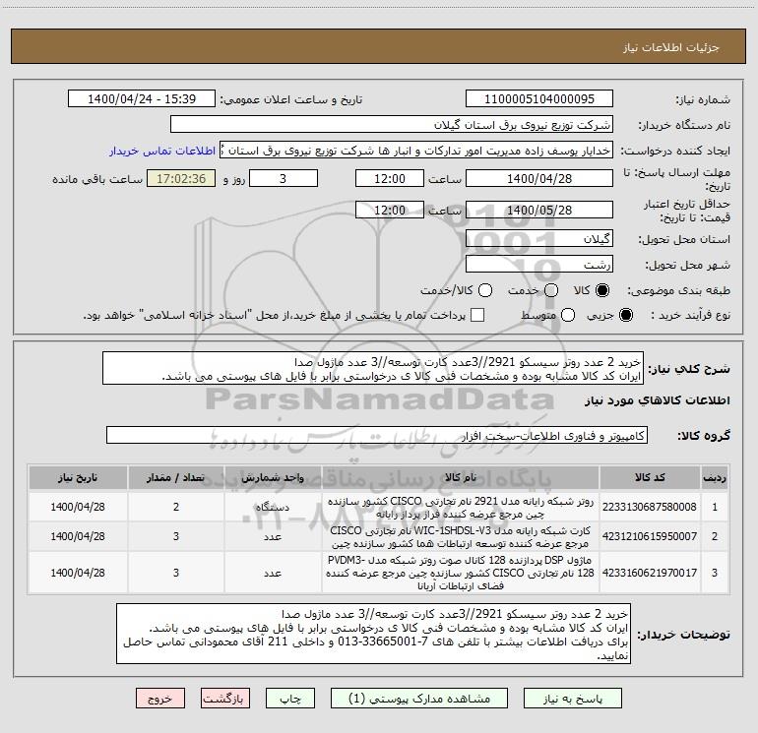Click the چاپ print button
The image size is (758, 733).
(x=290, y=699)
